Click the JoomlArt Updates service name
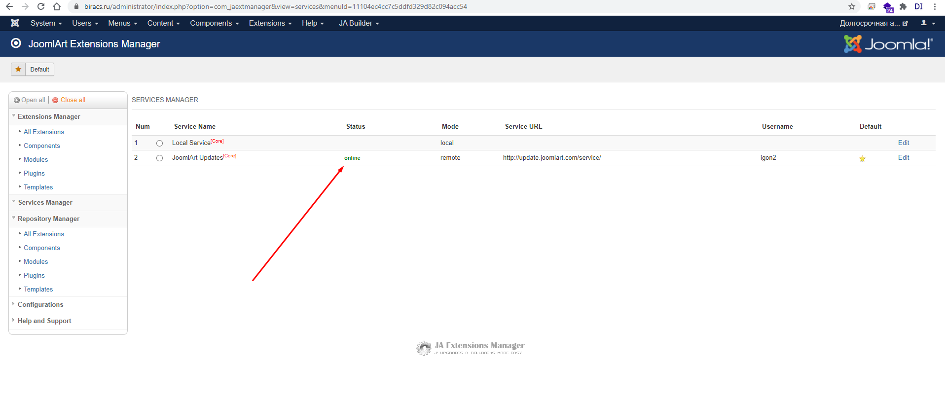945x402 pixels. (197, 158)
